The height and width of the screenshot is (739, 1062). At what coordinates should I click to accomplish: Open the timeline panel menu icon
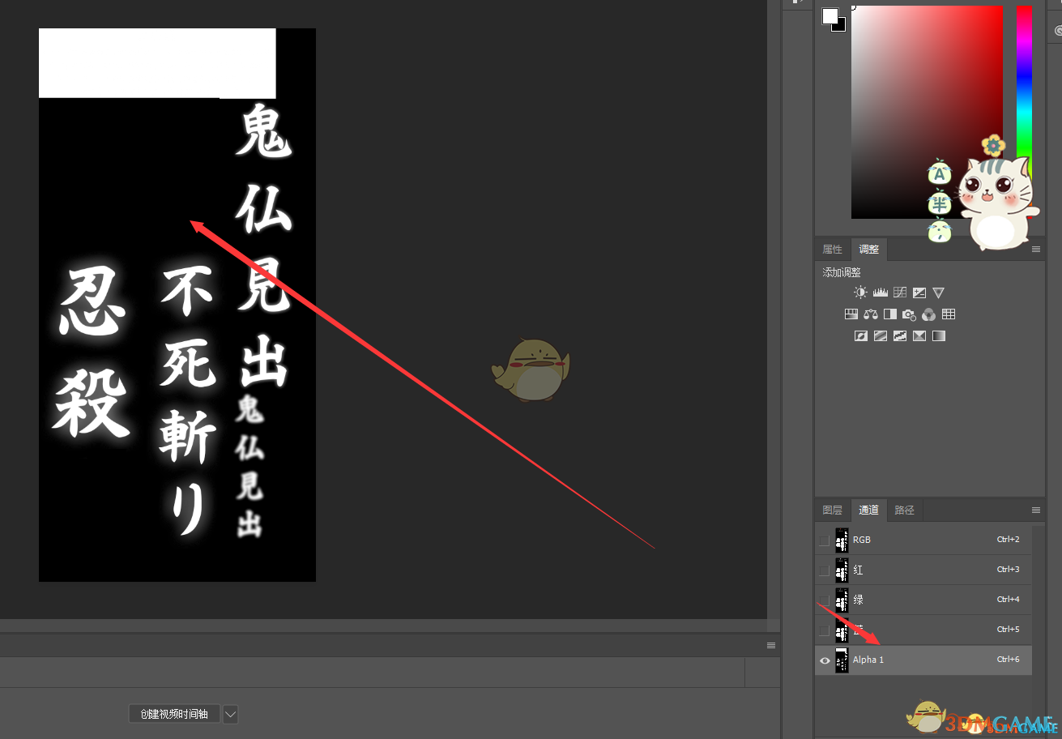771,645
